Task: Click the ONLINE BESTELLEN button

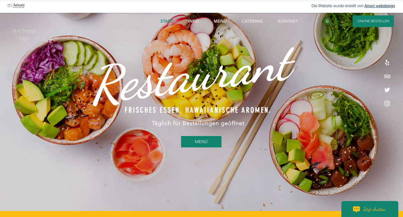Action: (x=373, y=21)
